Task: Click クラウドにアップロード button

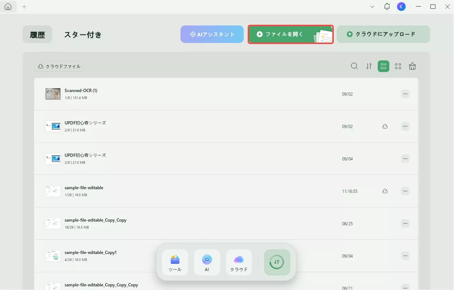Action: pos(383,34)
